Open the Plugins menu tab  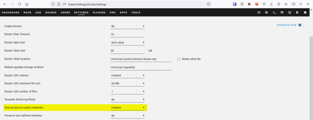(x=99, y=12)
